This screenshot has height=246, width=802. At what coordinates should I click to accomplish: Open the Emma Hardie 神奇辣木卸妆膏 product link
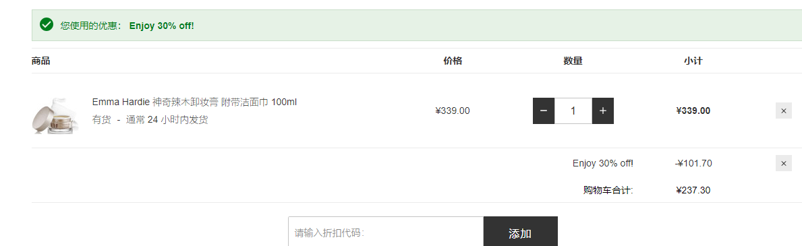pyautogui.click(x=194, y=102)
